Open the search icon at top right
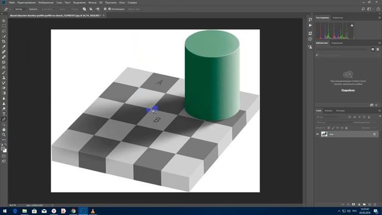382x215 pixels. click(x=363, y=9)
